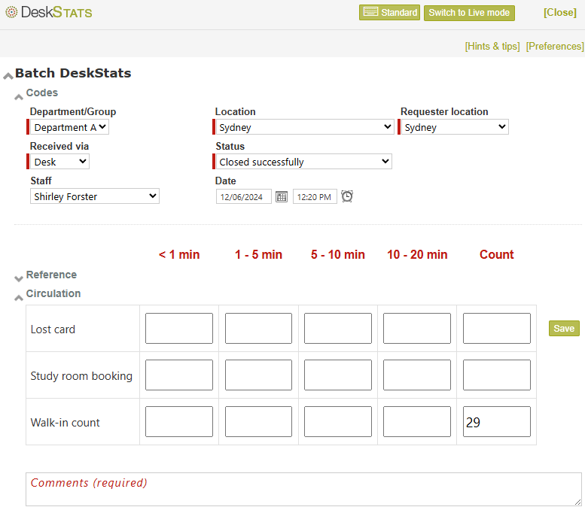Collapse the Circulation section

coord(19,297)
